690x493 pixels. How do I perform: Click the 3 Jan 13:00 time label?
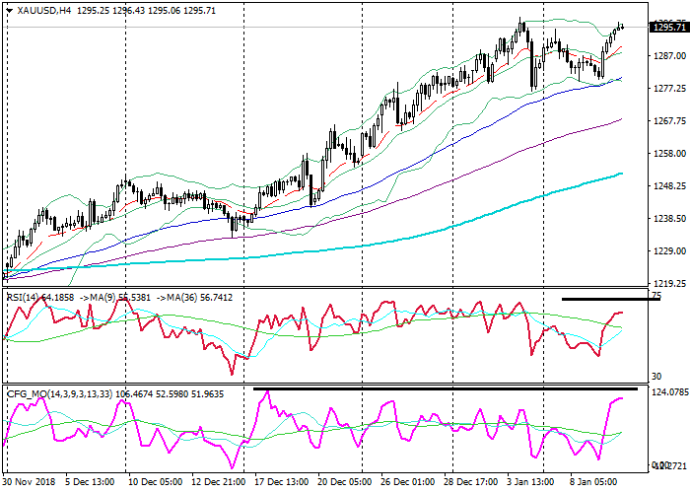click(530, 484)
